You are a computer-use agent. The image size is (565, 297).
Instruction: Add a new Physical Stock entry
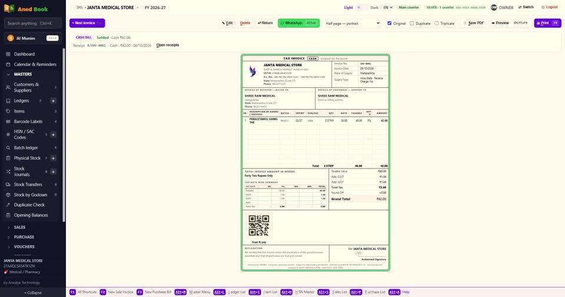click(x=53, y=159)
